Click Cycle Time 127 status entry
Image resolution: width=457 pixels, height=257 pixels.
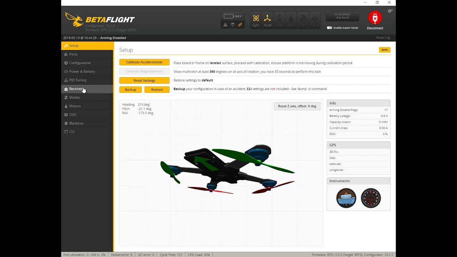coord(171,255)
